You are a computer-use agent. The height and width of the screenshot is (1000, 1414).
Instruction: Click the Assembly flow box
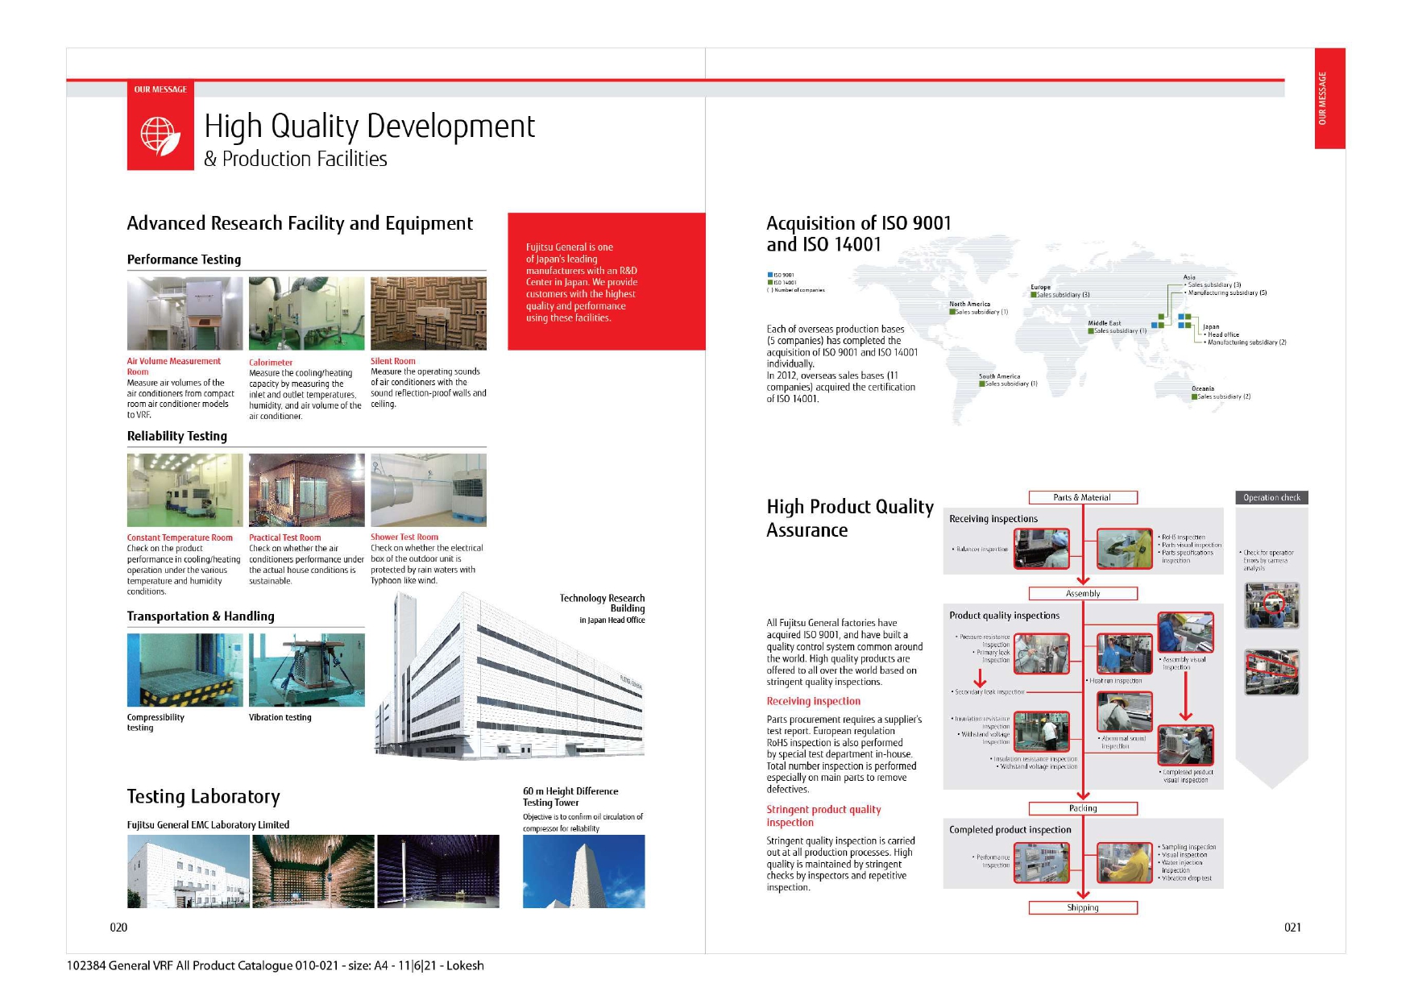(x=1083, y=593)
